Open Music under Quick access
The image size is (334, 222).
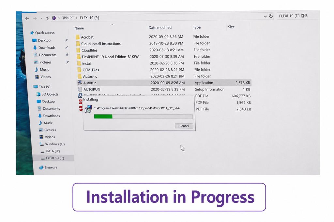pos(42,70)
